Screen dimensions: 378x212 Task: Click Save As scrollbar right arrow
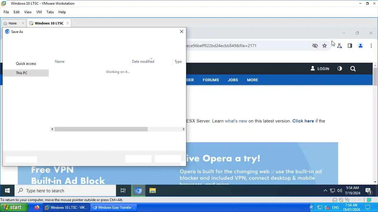(183, 129)
